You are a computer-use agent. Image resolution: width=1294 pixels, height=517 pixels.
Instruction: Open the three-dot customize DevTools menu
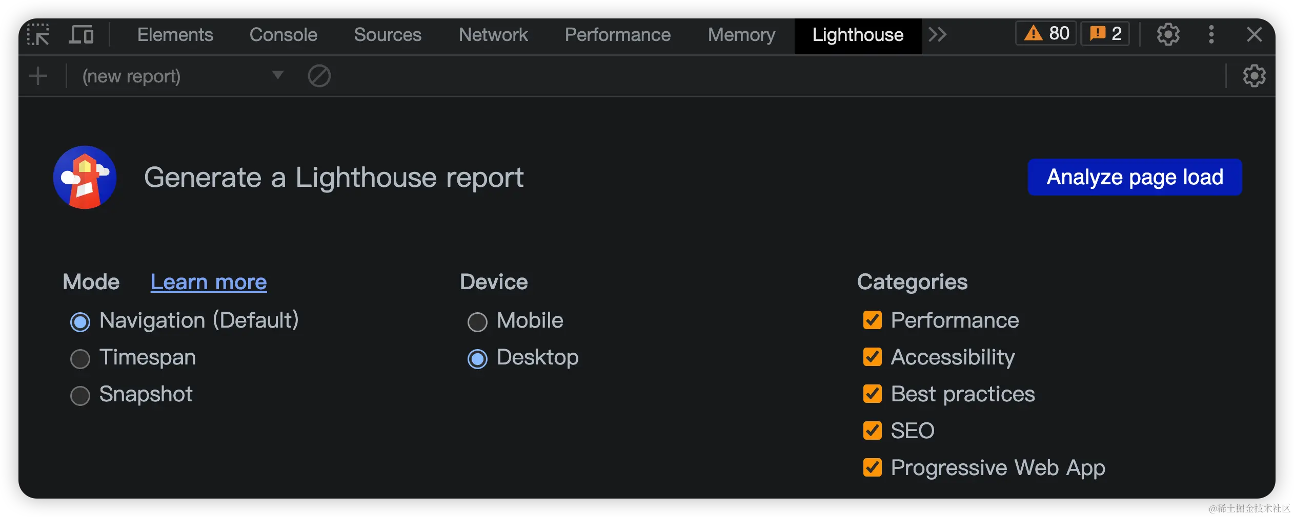(x=1211, y=35)
